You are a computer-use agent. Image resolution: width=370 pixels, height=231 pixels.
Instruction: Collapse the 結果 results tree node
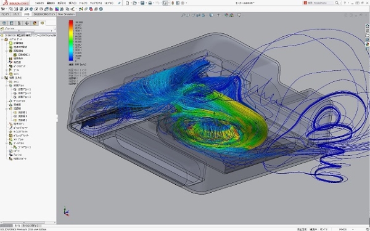point(2,78)
